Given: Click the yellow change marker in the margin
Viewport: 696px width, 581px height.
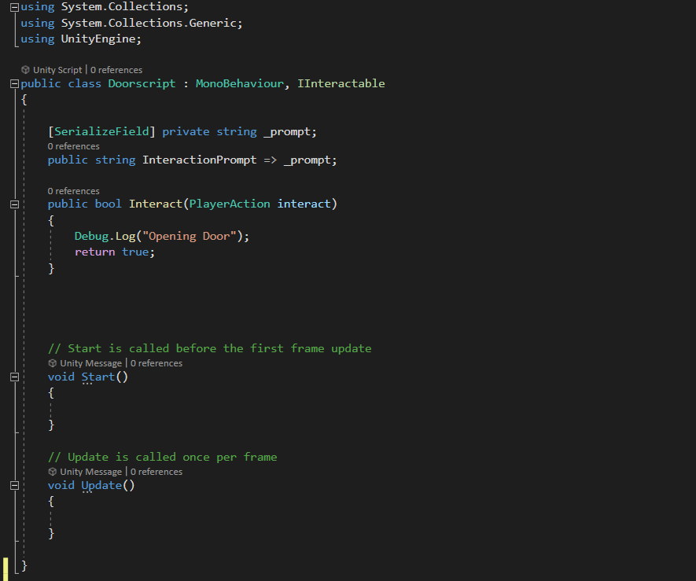Looking at the screenshot, I should pyautogui.click(x=6, y=568).
